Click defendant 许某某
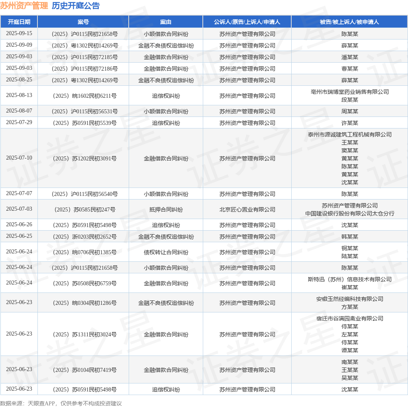This screenshot has height=407, width=408. pos(350,123)
